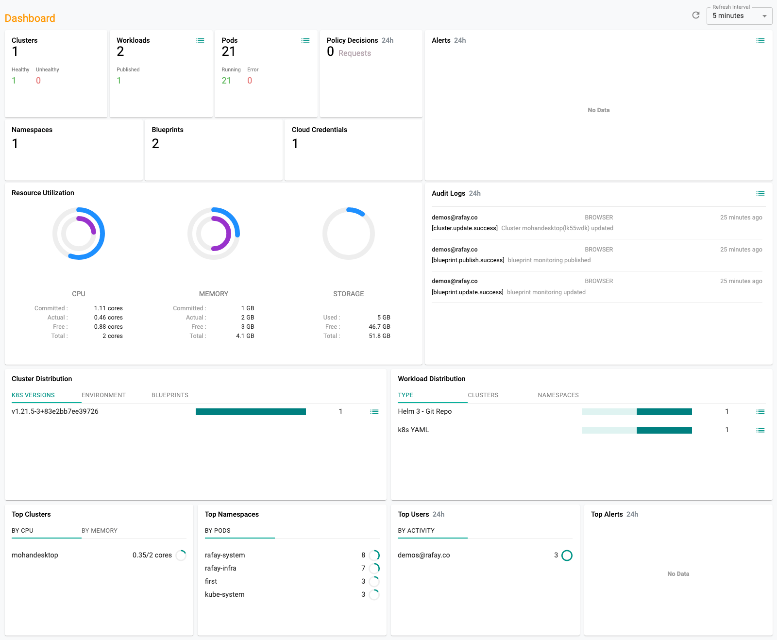Image resolution: width=777 pixels, height=640 pixels.
Task: Click the cluster.update.success audit log entry
Action: point(597,223)
